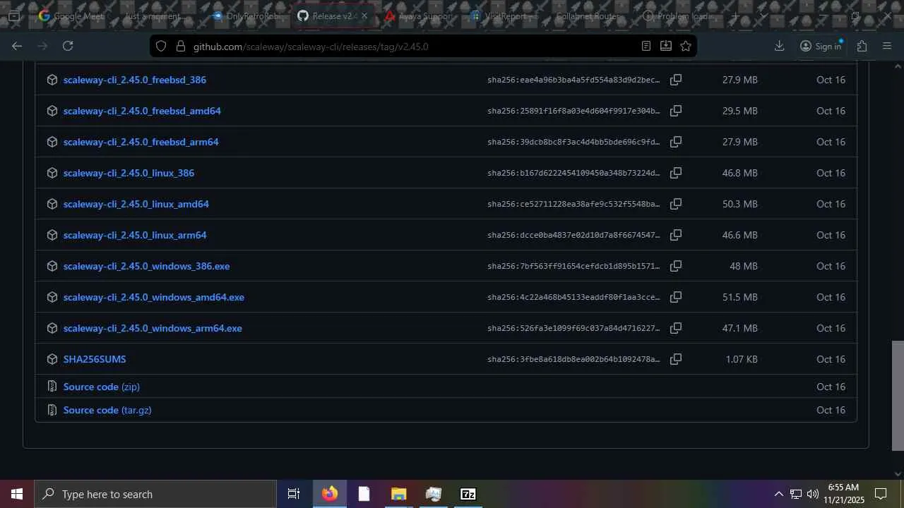The image size is (904, 508).
Task: Download scaleway-cli_2.45.0_freebsd_arm64 asset
Action: 141,142
